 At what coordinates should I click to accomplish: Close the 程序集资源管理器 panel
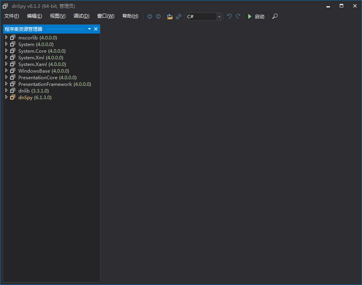pyautogui.click(x=96, y=29)
